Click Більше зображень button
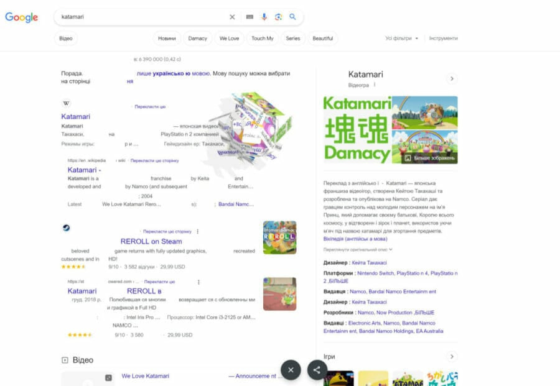 [429, 158]
